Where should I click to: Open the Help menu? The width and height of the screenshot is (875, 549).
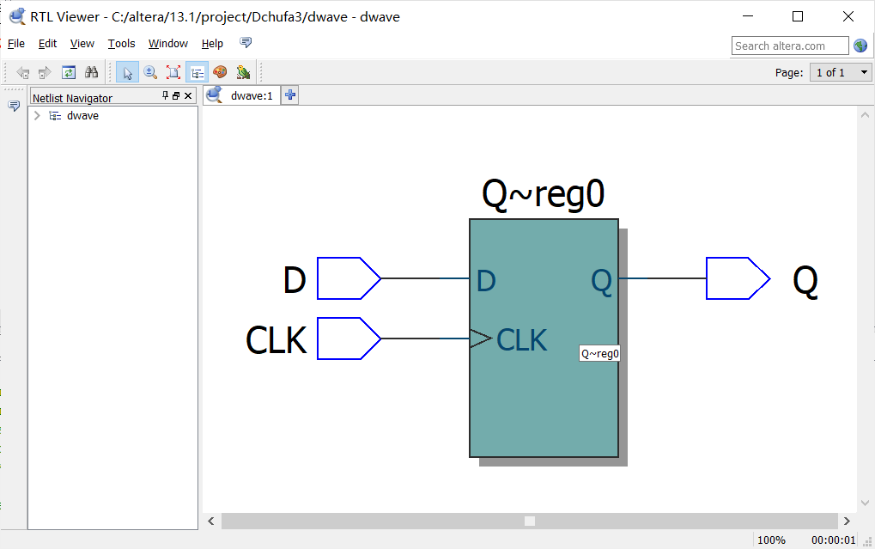coord(212,43)
